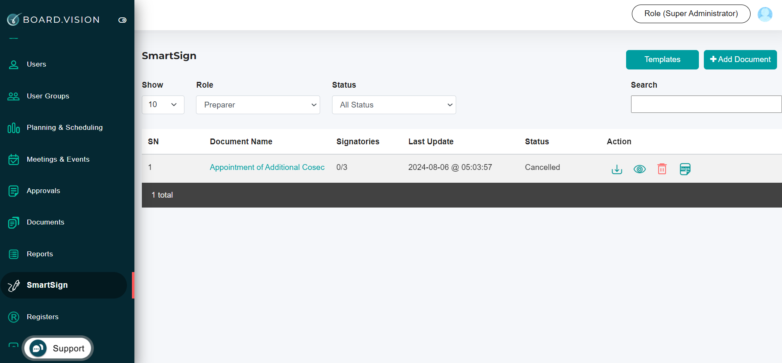This screenshot has width=782, height=363.
Task: Open the Templates page
Action: click(x=662, y=60)
